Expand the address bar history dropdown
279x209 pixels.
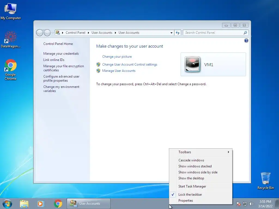[x=171, y=33]
